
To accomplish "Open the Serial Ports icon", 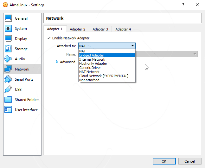I will pos(8,79).
